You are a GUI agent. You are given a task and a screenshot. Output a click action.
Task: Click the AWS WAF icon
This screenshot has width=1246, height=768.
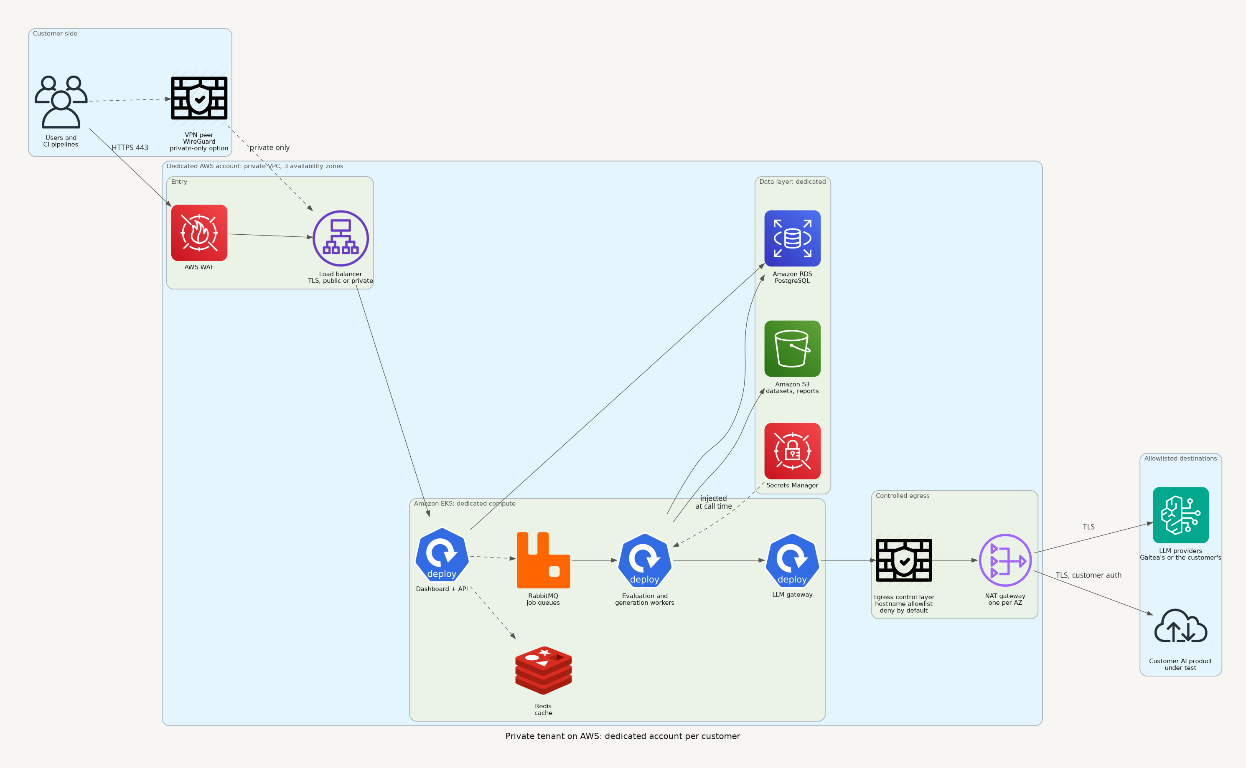tap(199, 233)
